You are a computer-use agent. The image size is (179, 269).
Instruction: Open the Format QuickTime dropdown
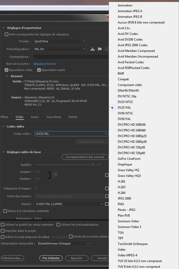59,41
